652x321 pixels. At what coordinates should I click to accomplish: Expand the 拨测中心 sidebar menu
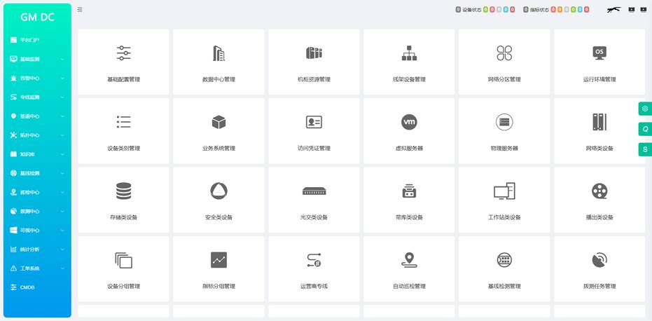(37, 211)
